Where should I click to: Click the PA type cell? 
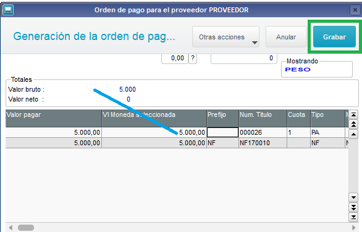pyautogui.click(x=328, y=132)
